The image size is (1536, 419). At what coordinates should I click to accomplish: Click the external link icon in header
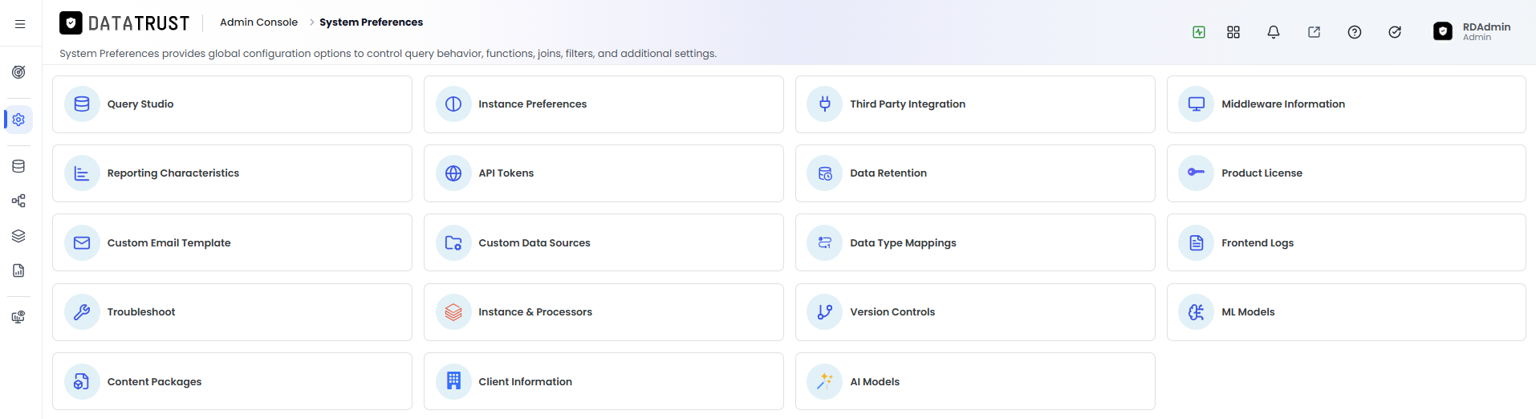[1314, 32]
